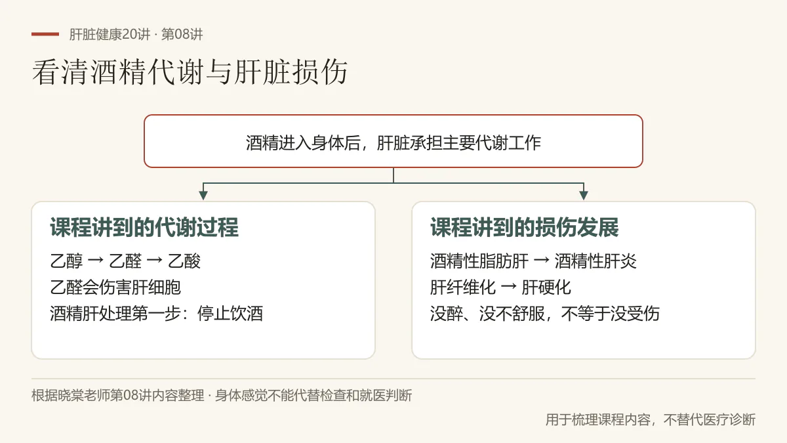
Task: Click the line 酒精性脂肪肝 → 酒精性肝炎
Action: click(x=533, y=261)
